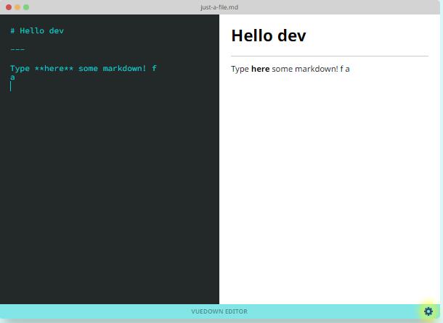This screenshot has height=323, width=443.
Task: Close the window with the red button
Action: (x=9, y=7)
